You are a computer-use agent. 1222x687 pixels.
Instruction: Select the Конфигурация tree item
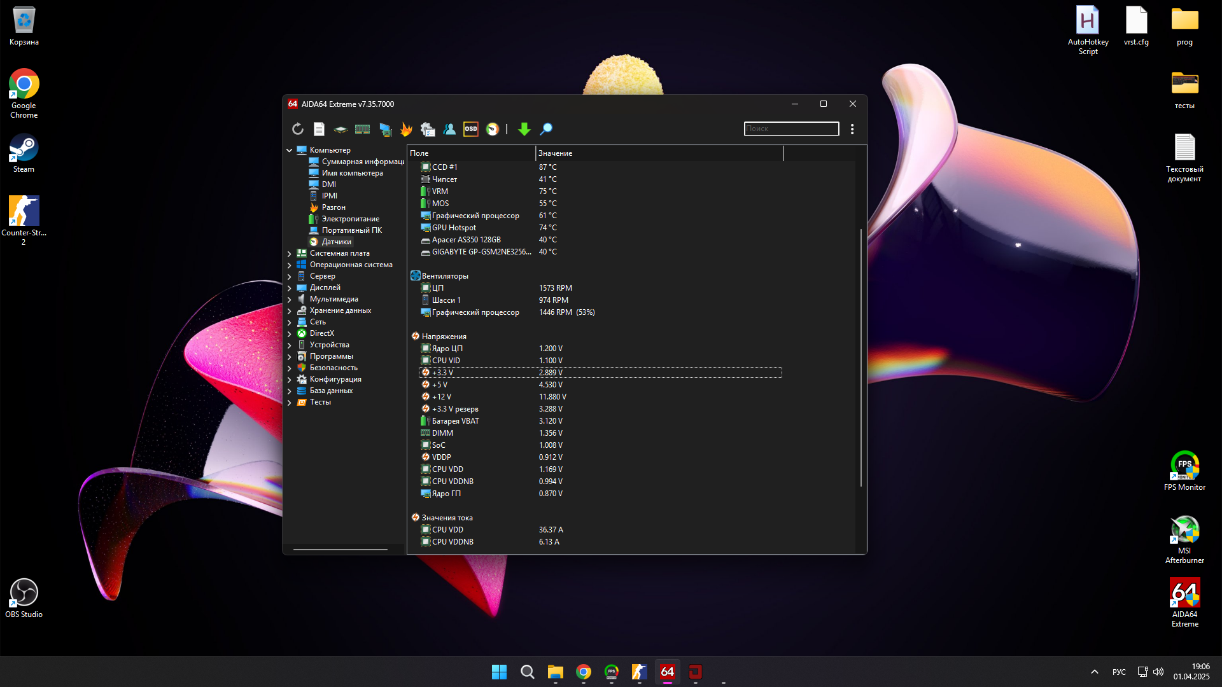(335, 379)
